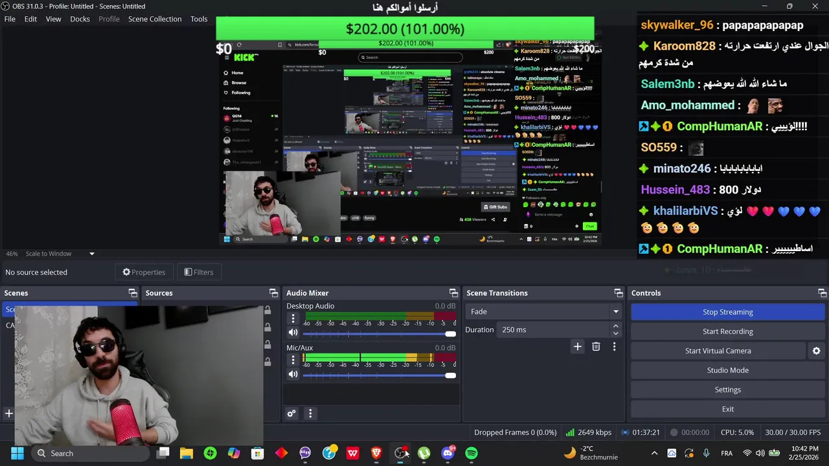Open Task View on the taskbar
This screenshot has width=829, height=466.
[163, 453]
